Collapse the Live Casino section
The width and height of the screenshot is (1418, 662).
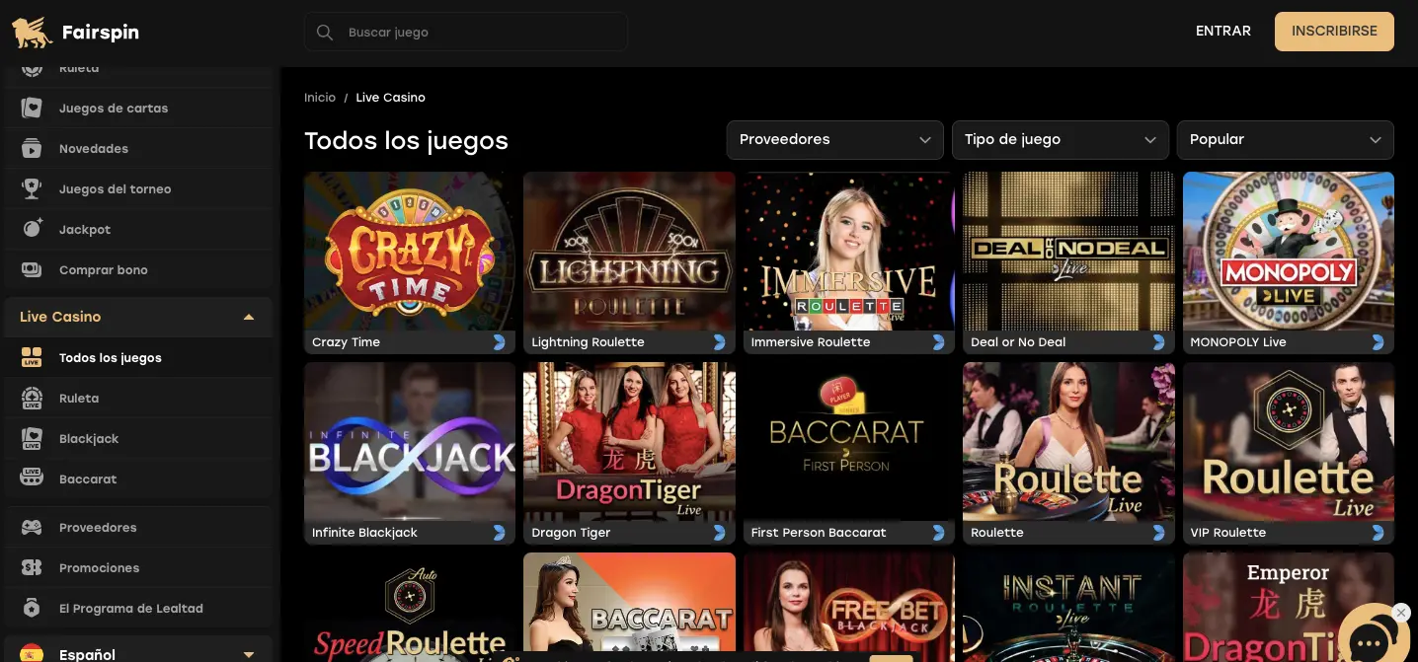click(249, 318)
